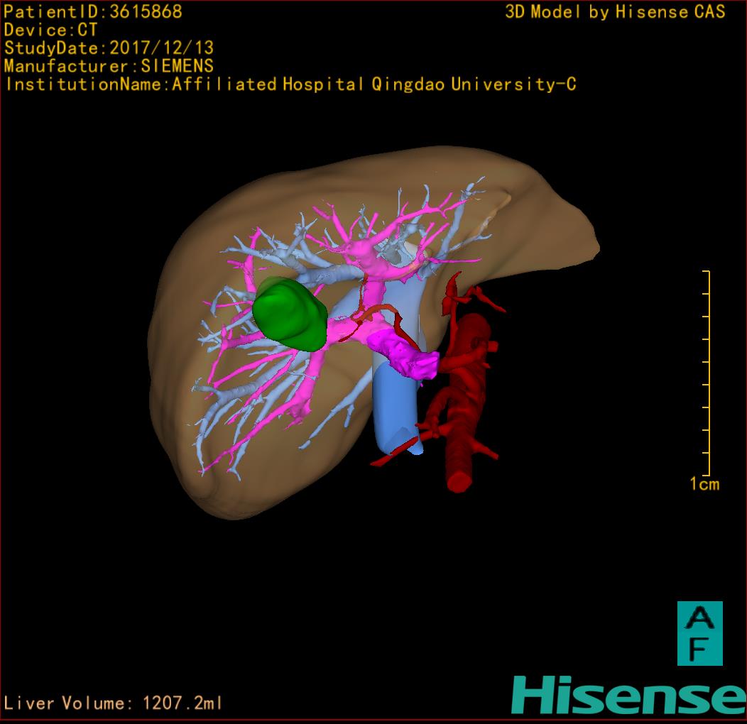Click the AF orientation cube icon
Viewport: 747px width, 724px height.
(700, 633)
